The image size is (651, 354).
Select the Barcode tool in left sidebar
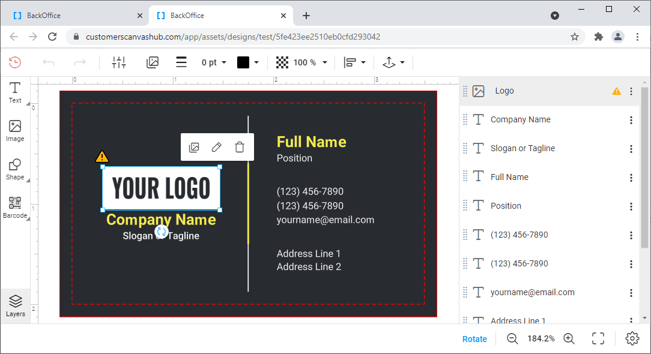point(15,207)
